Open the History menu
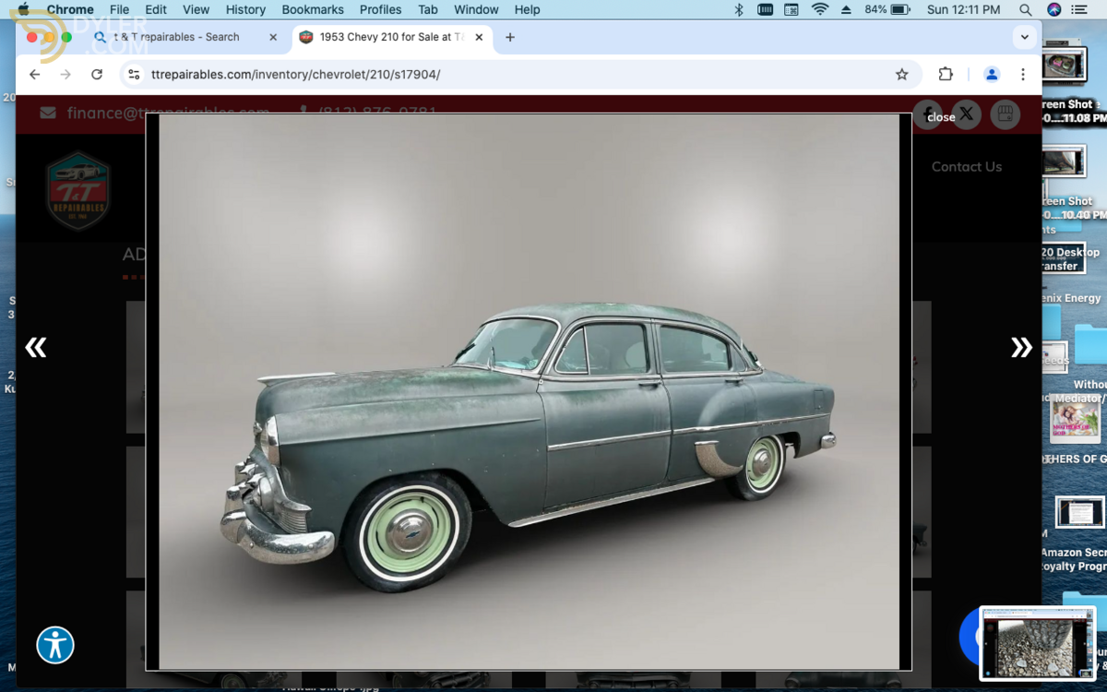The height and width of the screenshot is (692, 1107). [245, 9]
